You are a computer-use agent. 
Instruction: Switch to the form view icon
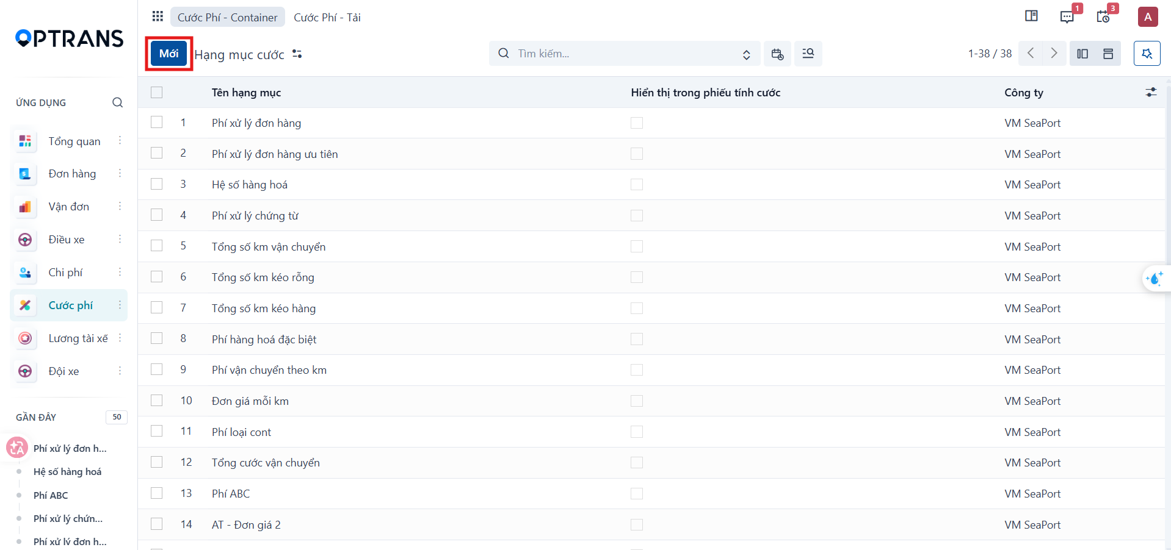[x=1108, y=54]
